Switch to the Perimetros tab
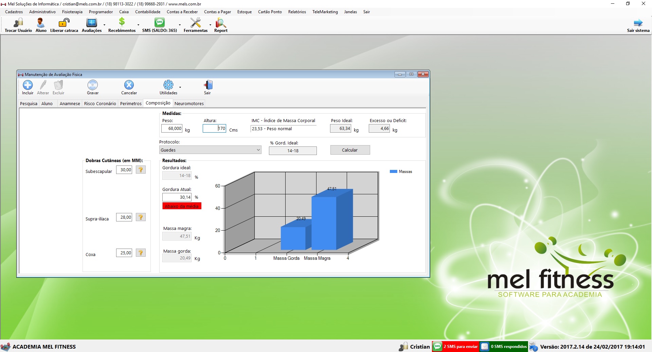This screenshot has width=652, height=352. click(131, 103)
